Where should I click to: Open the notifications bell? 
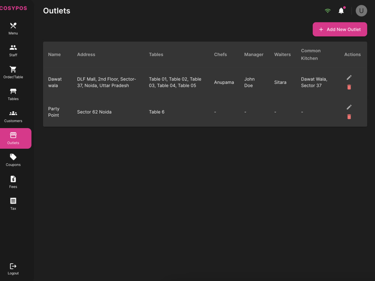(x=341, y=11)
